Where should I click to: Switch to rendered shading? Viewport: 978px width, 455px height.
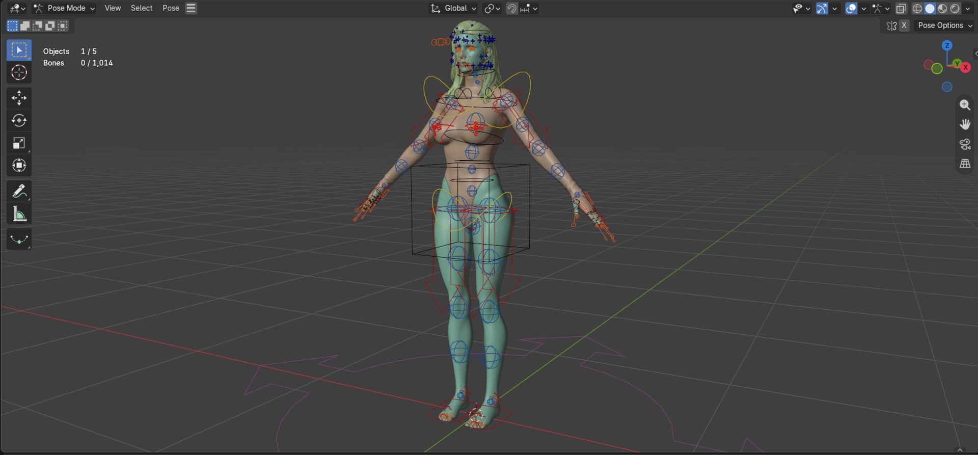click(955, 8)
